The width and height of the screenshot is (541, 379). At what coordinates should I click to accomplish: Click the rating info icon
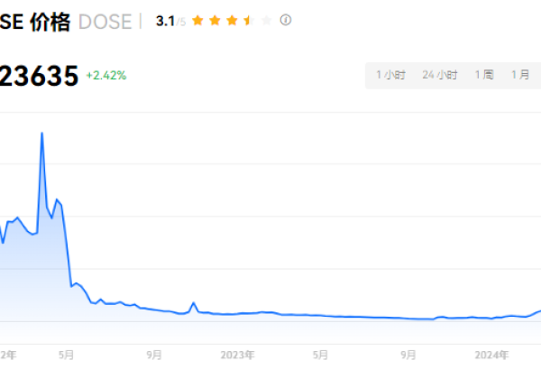pyautogui.click(x=285, y=21)
